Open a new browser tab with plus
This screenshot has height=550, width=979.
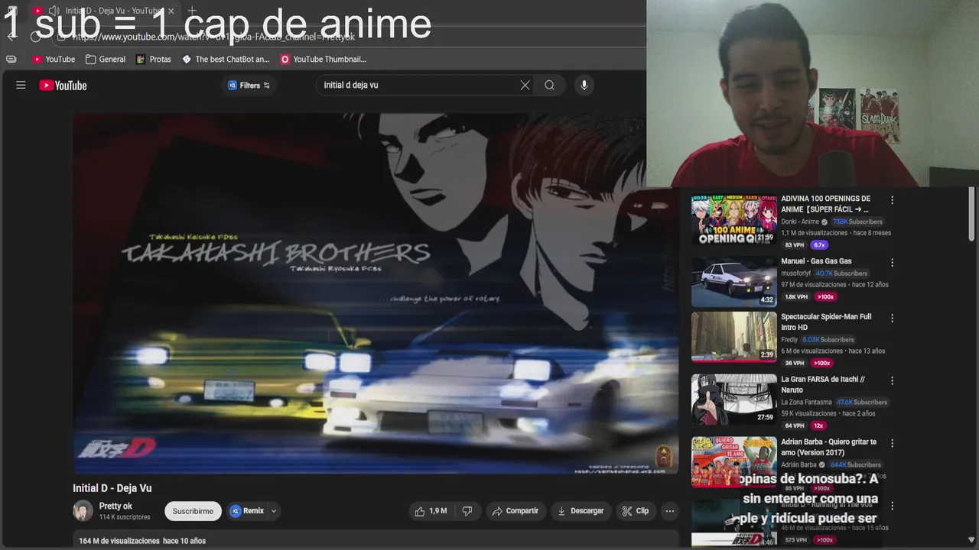[x=192, y=11]
